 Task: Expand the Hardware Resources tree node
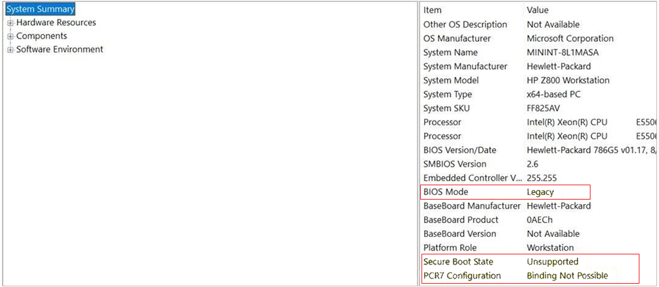tap(10, 23)
